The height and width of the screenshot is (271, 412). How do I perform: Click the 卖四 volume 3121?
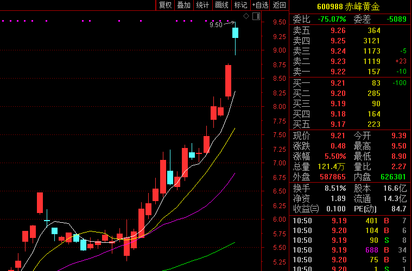(371, 41)
